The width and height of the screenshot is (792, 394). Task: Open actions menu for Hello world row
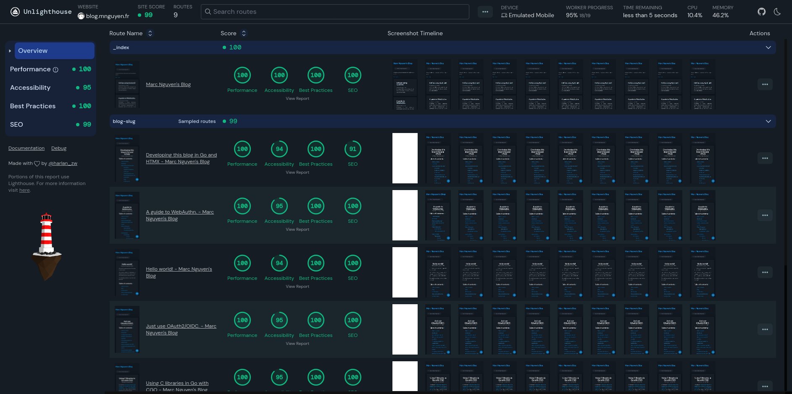(765, 272)
